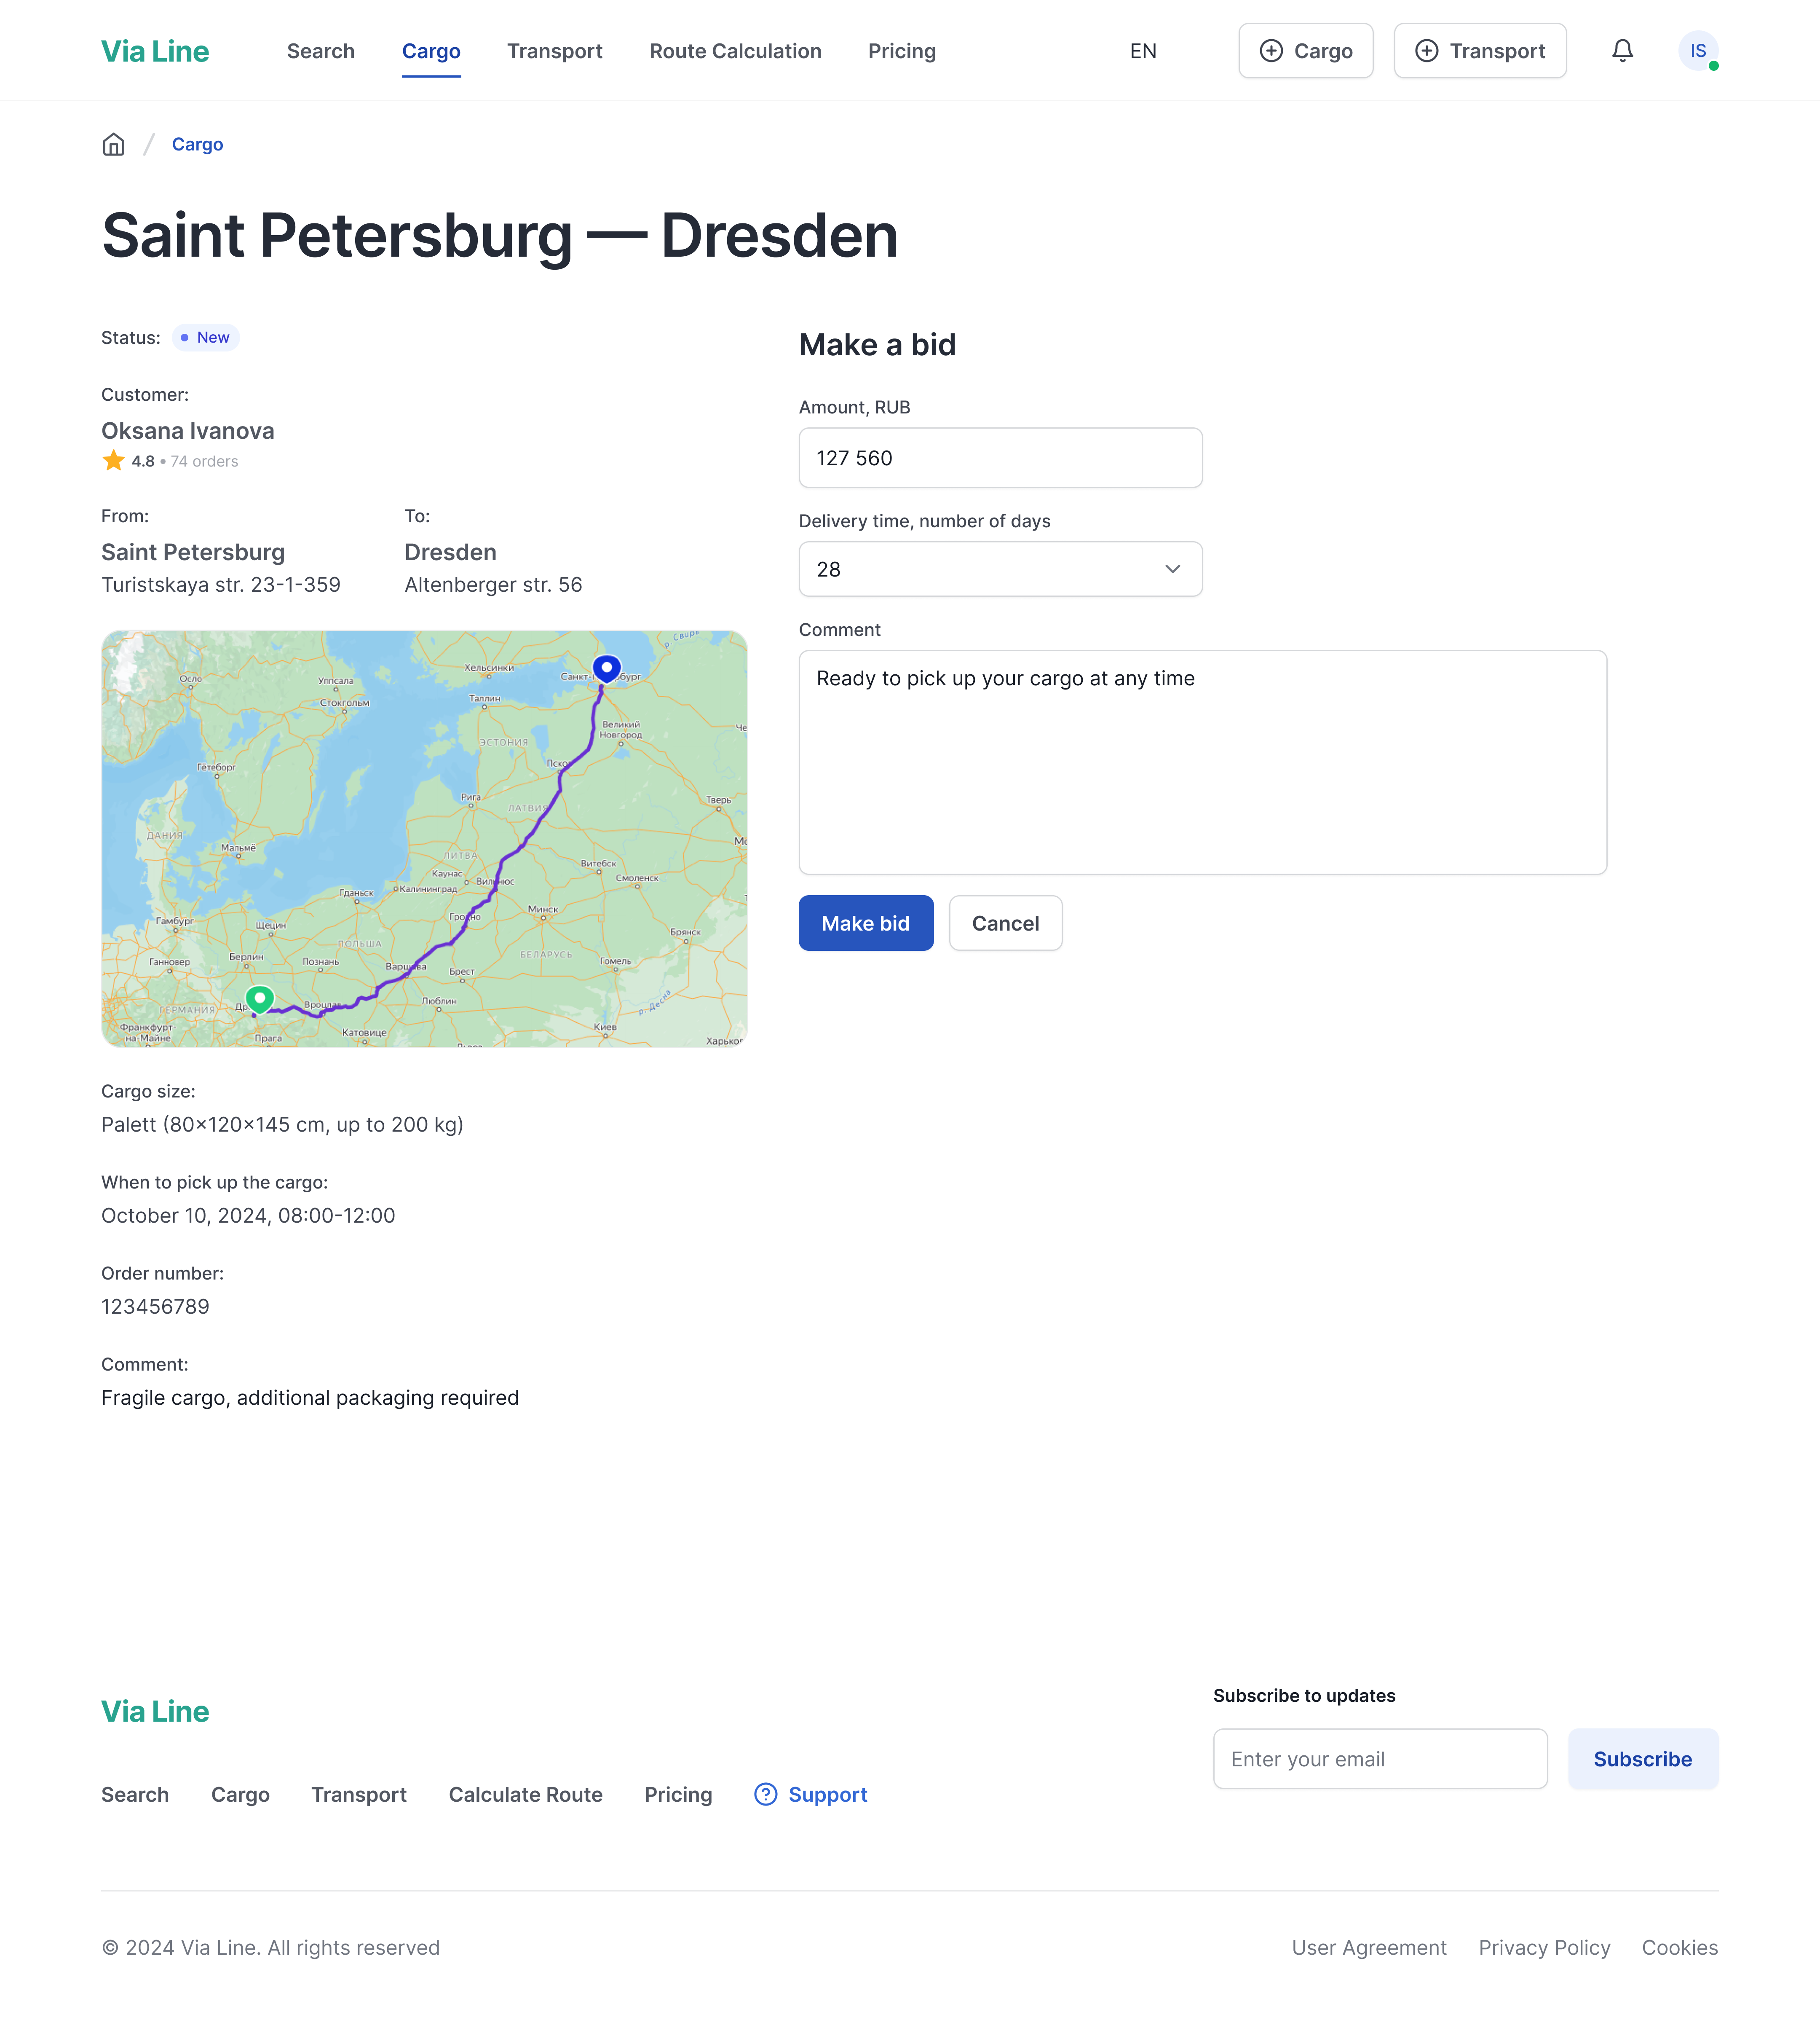The width and height of the screenshot is (1820, 2023).
Task: Open the IS user profile avatar
Action: pos(1697,51)
